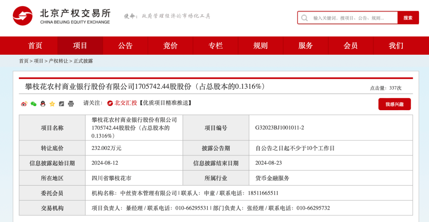
Task: Select the 中丝资本管理有限公司 contact row
Action: click(249, 193)
